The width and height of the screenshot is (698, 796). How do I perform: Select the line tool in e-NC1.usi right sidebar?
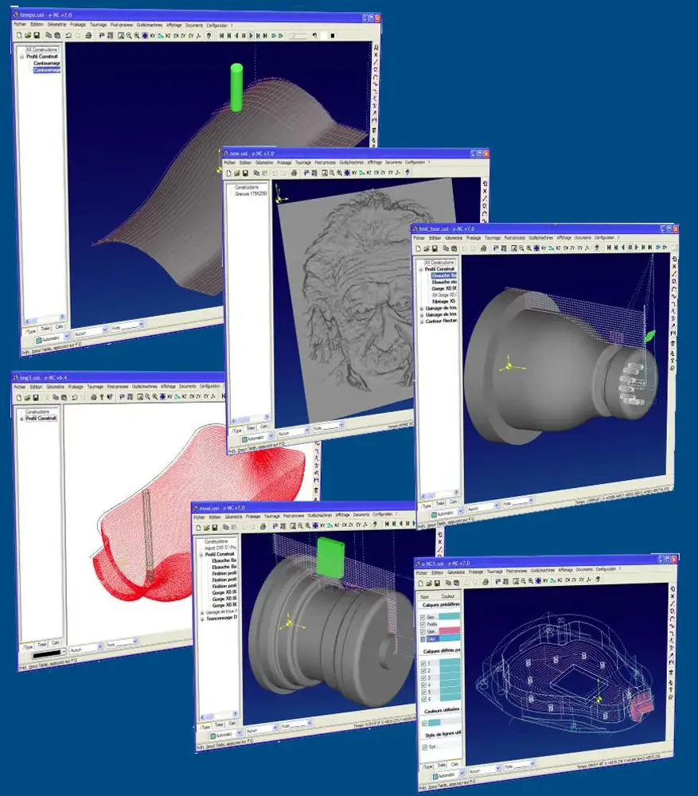(673, 604)
